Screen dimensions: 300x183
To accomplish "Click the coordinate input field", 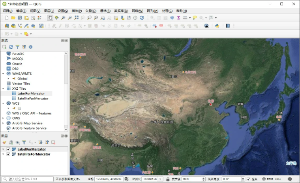I will pos(109,179).
